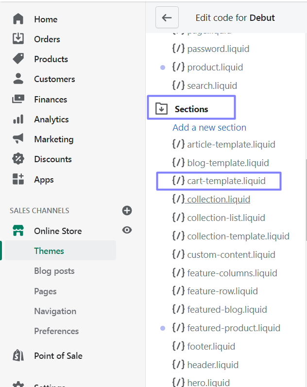Click code icon beside custom-content.liquid
The height and width of the screenshot is (387, 307).
point(178,254)
